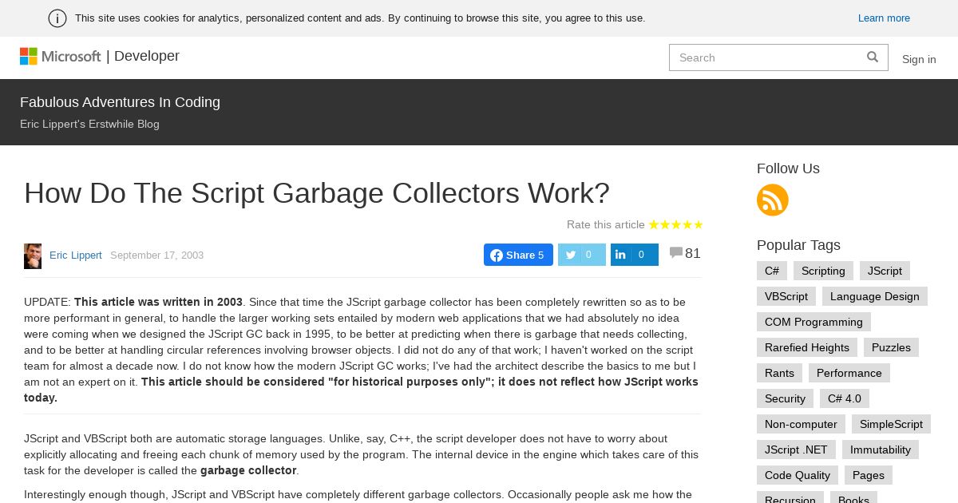The width and height of the screenshot is (958, 503).
Task: Click the September 17, 2003 date
Action: tap(156, 255)
